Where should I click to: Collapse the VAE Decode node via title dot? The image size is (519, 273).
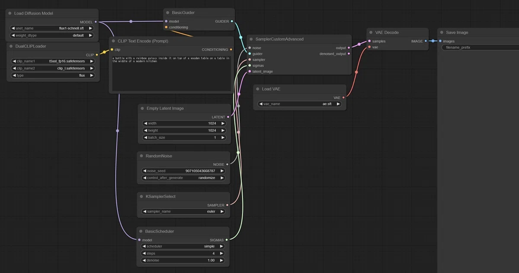pyautogui.click(x=371, y=32)
